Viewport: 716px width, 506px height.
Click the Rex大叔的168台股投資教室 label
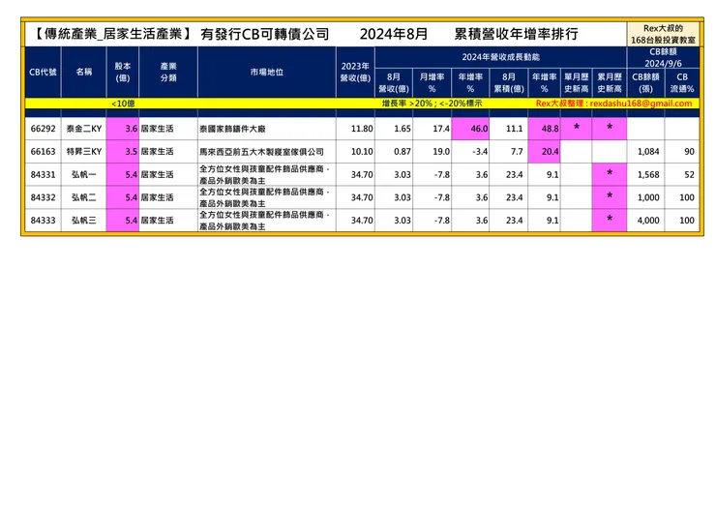[x=663, y=34]
